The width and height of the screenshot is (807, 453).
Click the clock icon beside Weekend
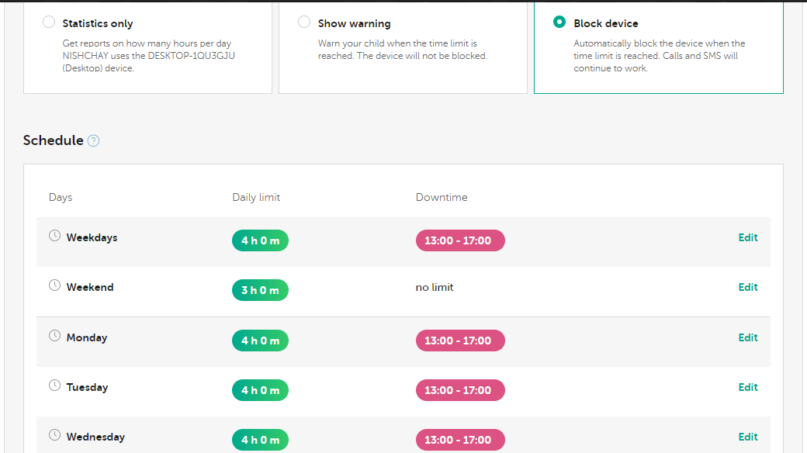coord(54,285)
